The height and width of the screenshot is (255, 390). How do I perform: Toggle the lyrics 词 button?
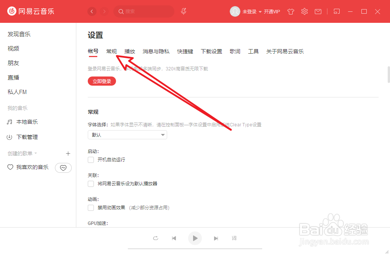pyautogui.click(x=234, y=238)
